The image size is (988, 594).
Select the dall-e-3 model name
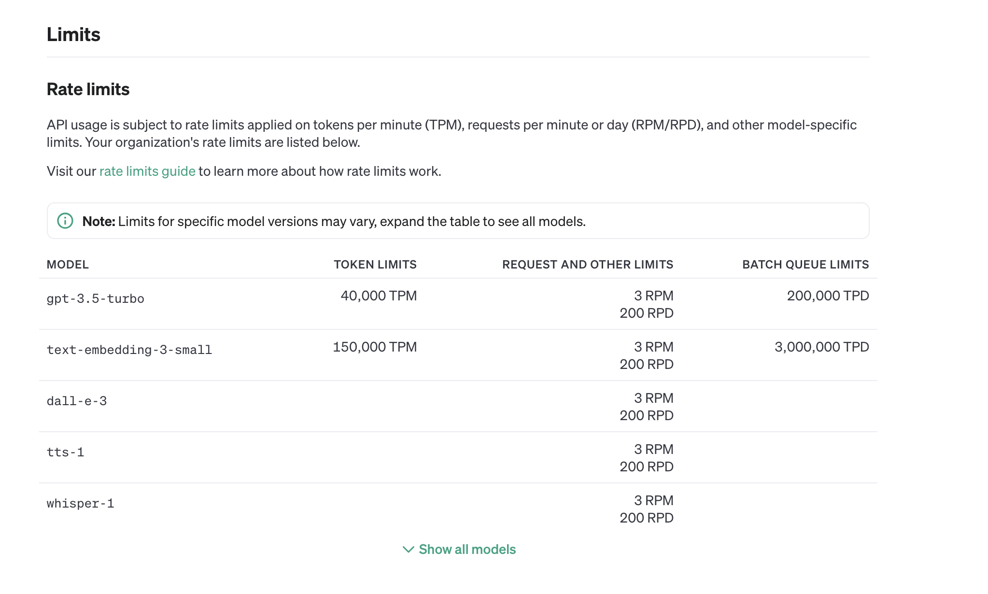(77, 401)
